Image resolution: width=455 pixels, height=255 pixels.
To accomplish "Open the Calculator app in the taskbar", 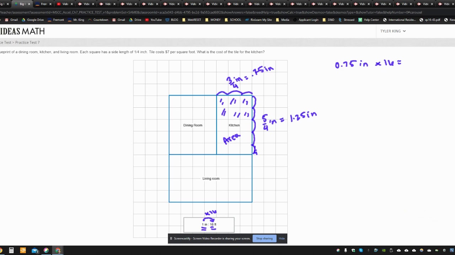I will click(11, 250).
